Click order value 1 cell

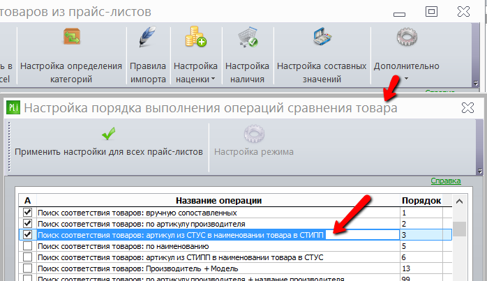421,213
